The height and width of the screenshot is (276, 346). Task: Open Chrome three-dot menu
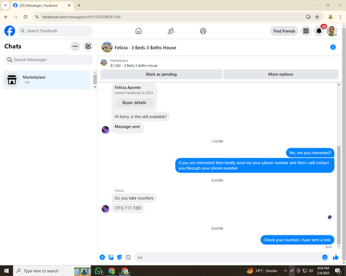click(340, 17)
